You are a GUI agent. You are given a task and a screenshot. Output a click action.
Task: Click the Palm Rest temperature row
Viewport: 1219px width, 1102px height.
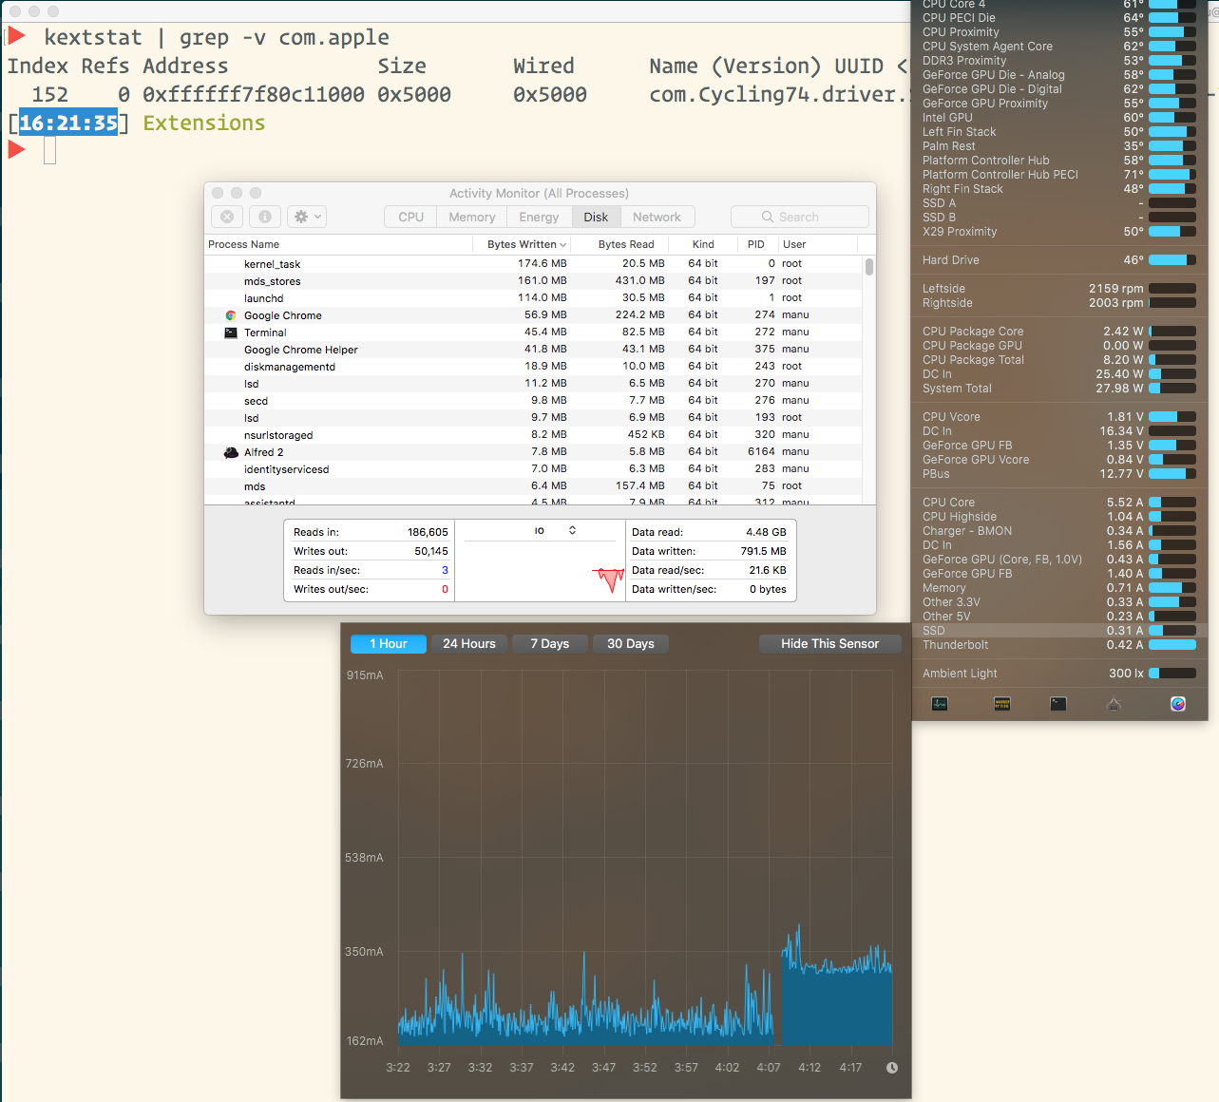(x=1059, y=146)
